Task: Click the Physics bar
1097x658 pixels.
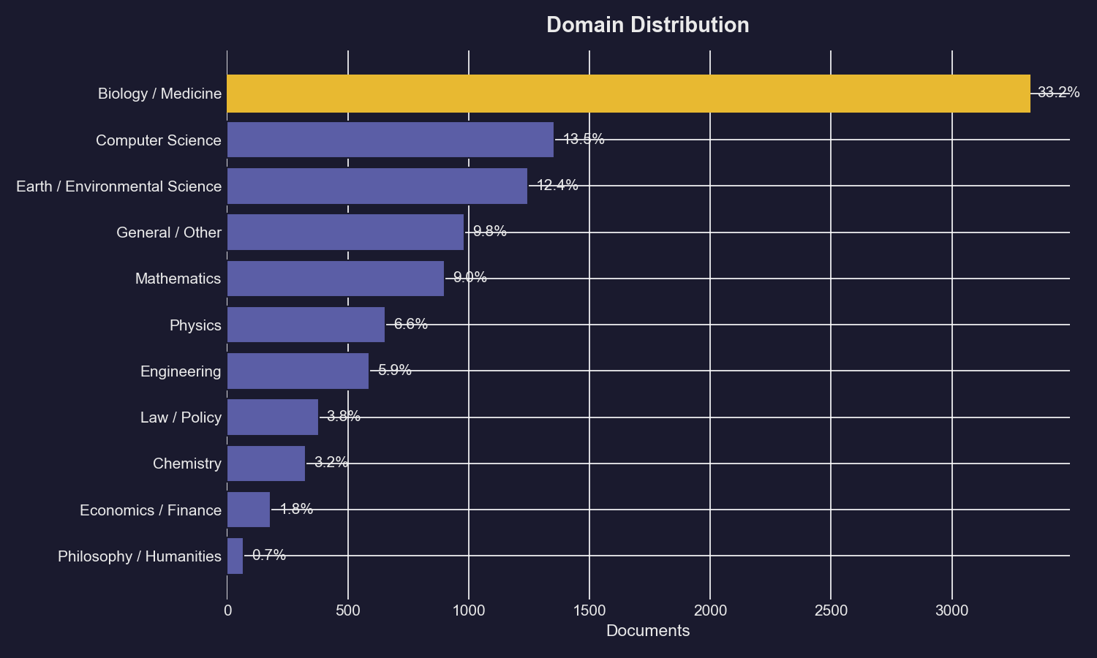Action: 306,325
